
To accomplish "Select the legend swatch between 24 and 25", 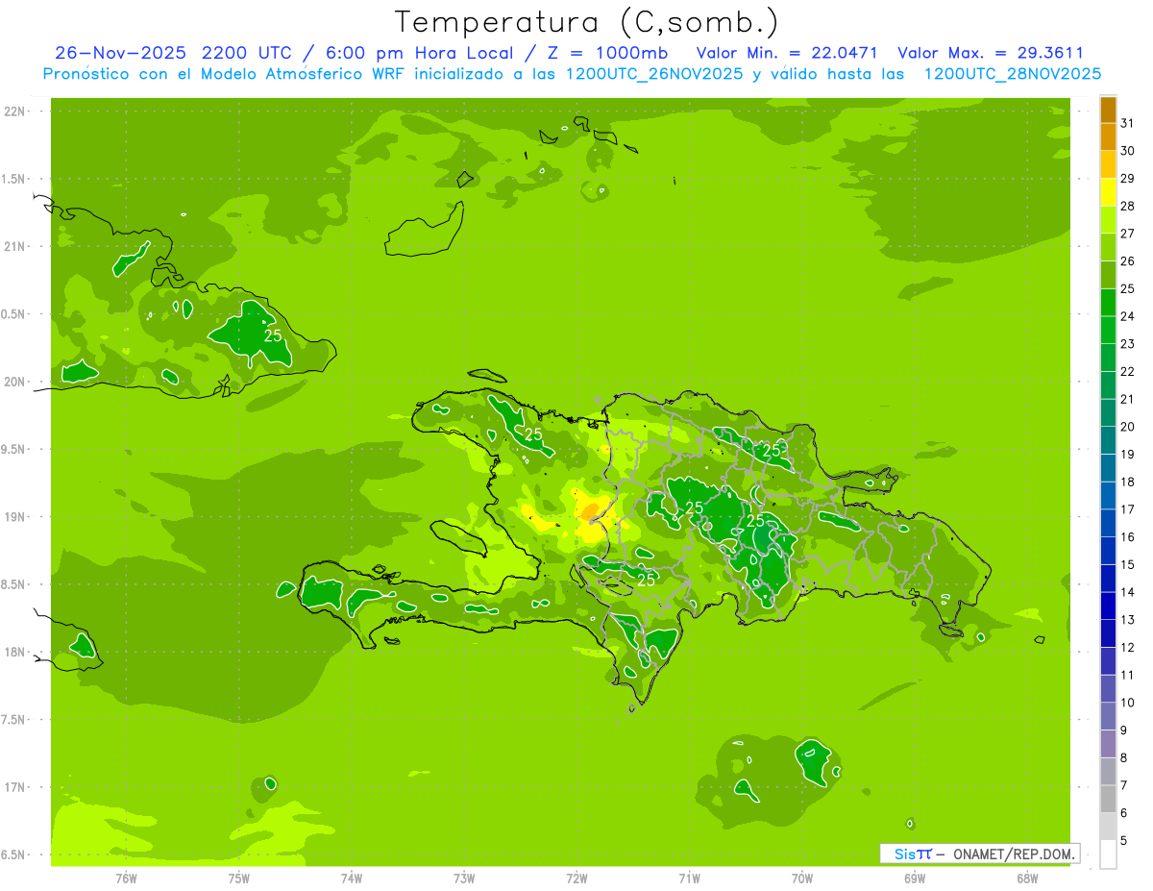I will click(x=1108, y=303).
